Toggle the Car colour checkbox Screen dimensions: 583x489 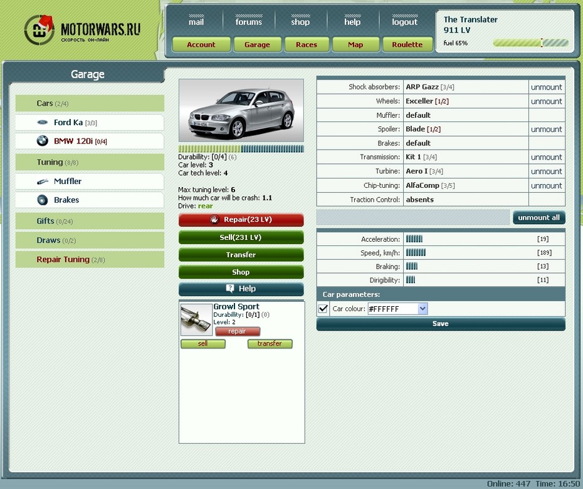pos(323,309)
